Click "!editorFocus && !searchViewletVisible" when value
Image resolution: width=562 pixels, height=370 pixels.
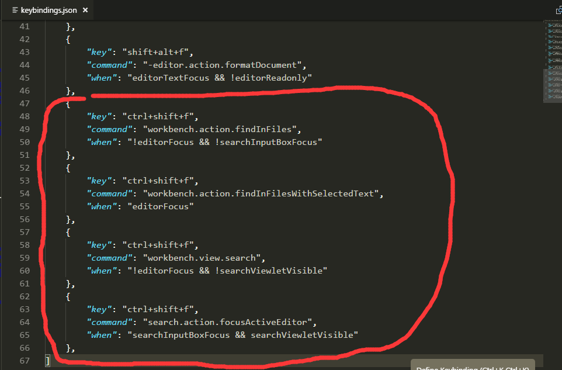pos(227,271)
